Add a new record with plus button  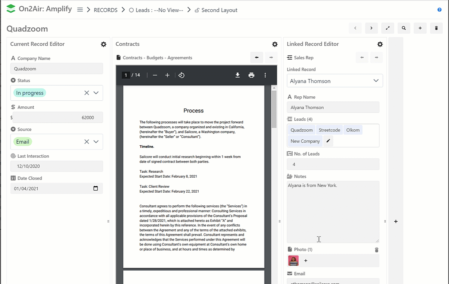[420, 28]
